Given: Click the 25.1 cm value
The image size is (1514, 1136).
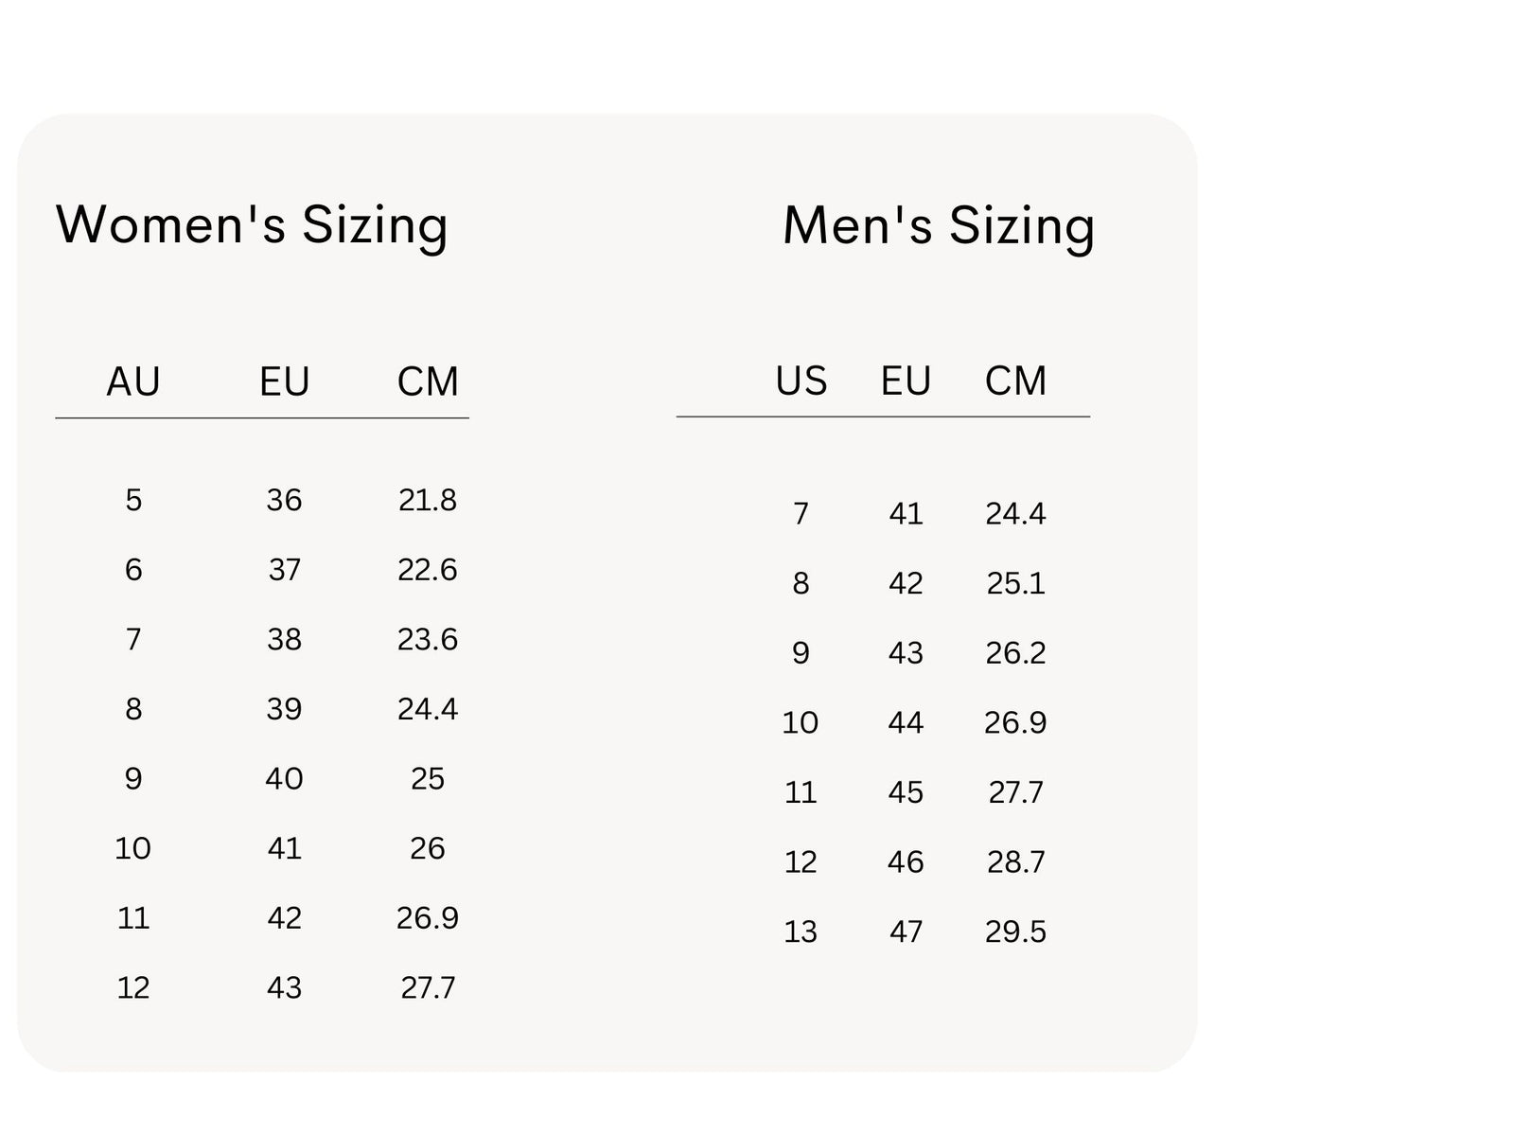Looking at the screenshot, I should click(x=1015, y=583).
